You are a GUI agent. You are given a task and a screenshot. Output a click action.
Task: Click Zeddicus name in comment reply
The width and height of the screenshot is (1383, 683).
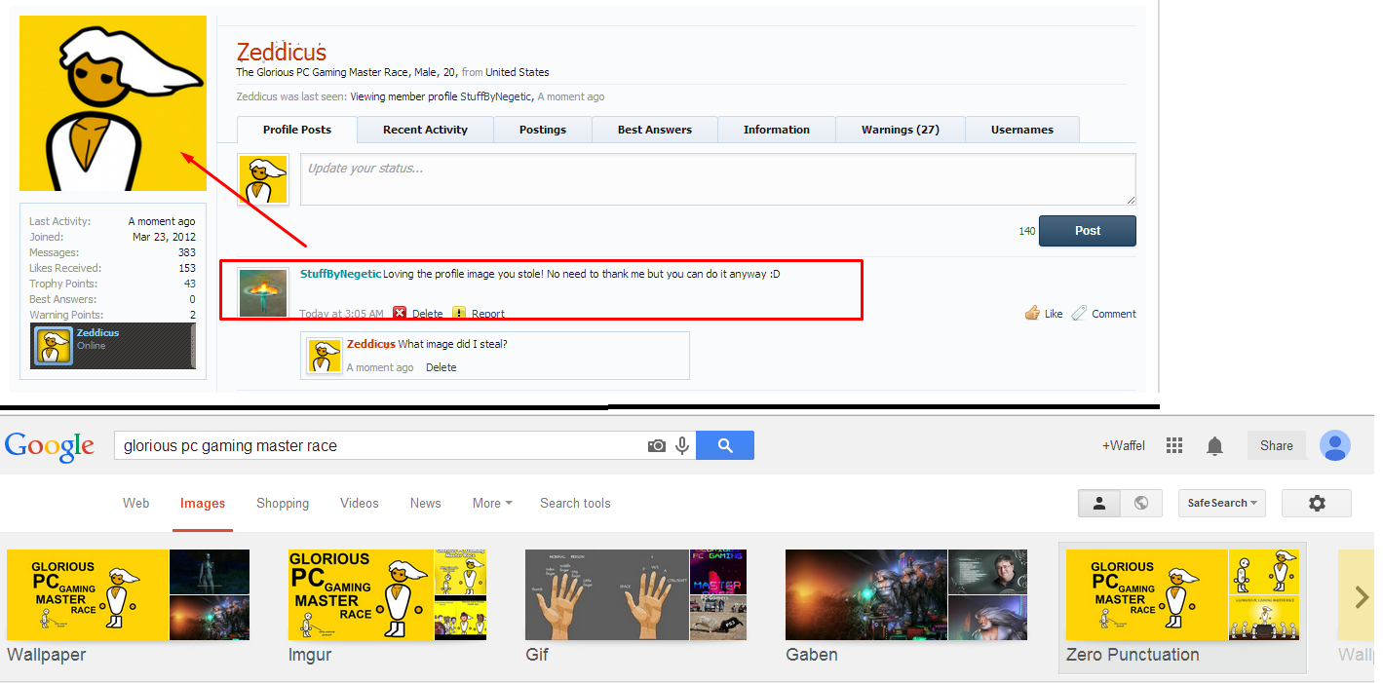370,344
